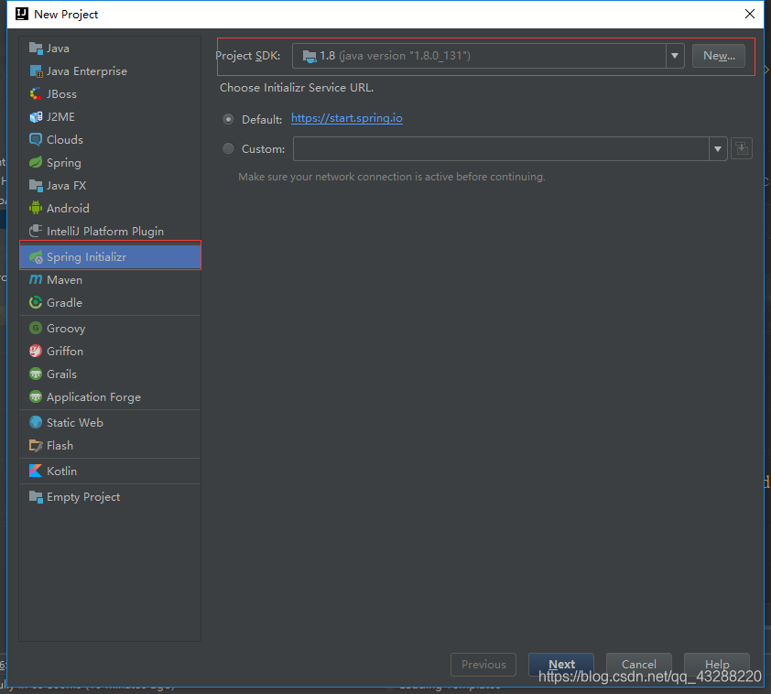Choose Gradle project type
The height and width of the screenshot is (694, 771).
110,303
